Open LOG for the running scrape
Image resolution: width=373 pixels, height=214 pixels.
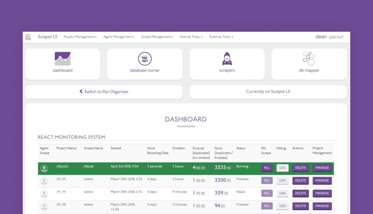282,168
